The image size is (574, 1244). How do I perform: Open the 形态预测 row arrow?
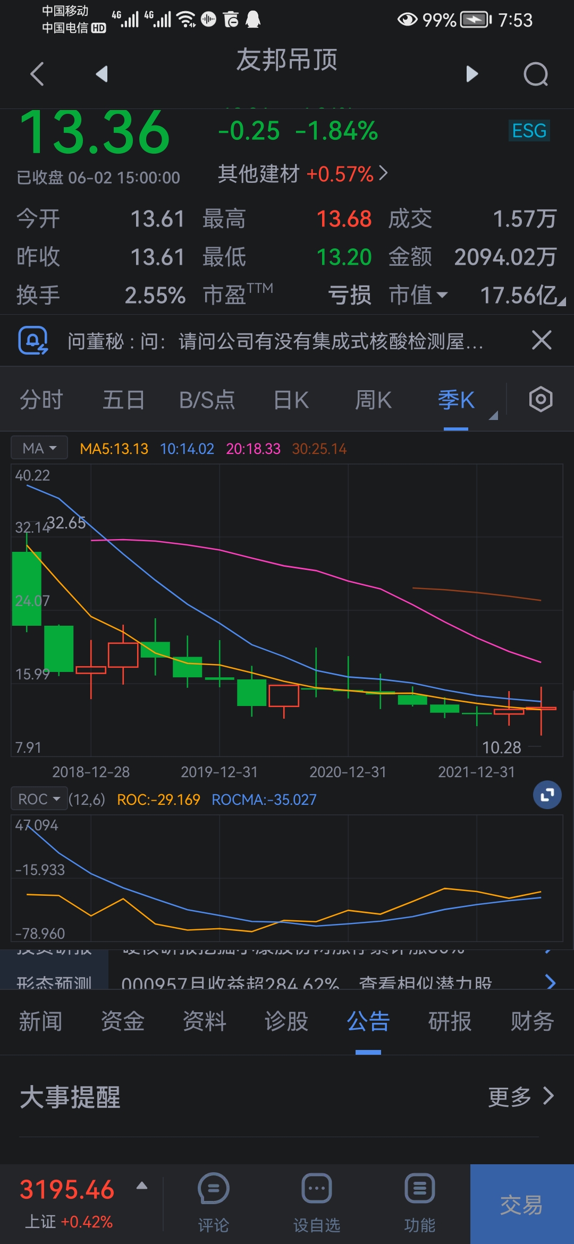click(551, 981)
